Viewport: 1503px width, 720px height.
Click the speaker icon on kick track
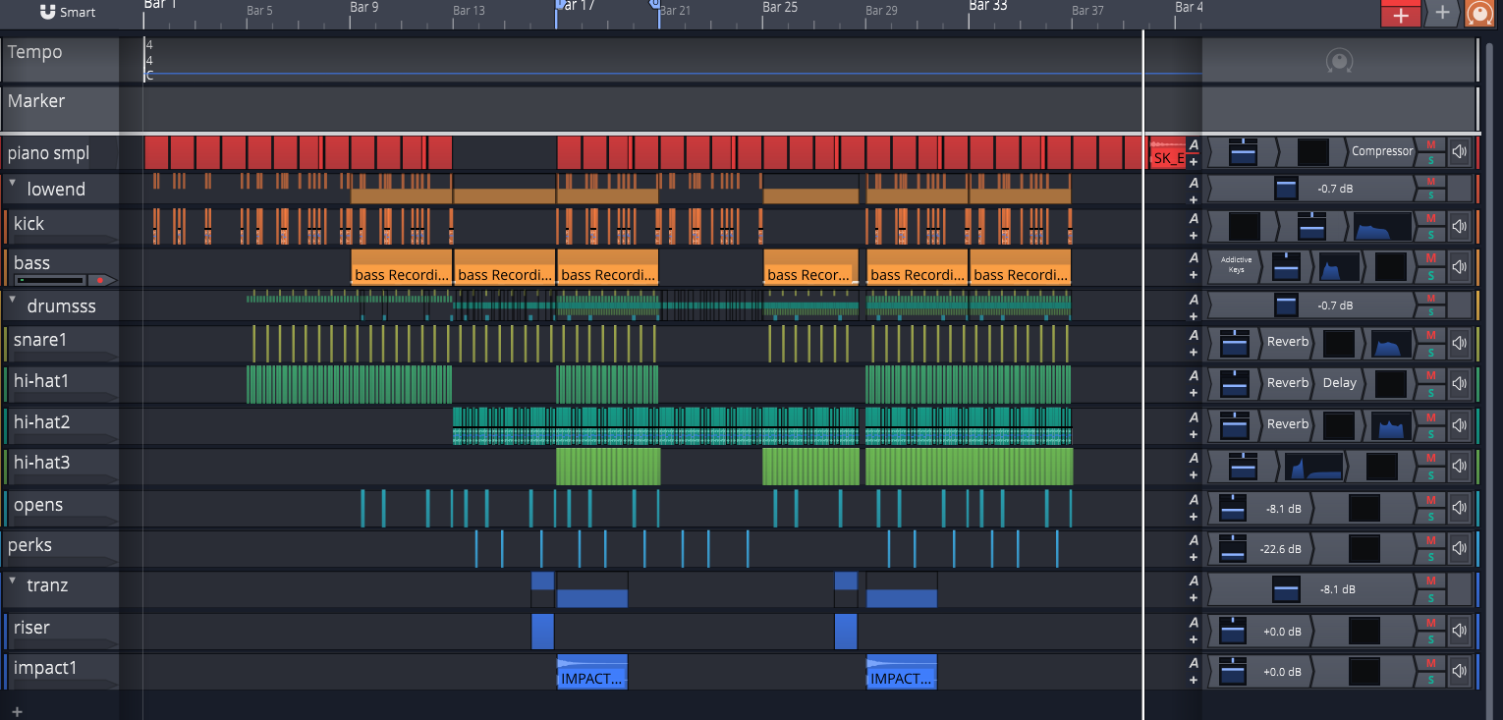click(1459, 227)
